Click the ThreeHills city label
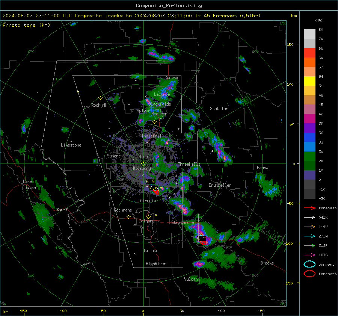338x316 pixels. [x=189, y=164]
